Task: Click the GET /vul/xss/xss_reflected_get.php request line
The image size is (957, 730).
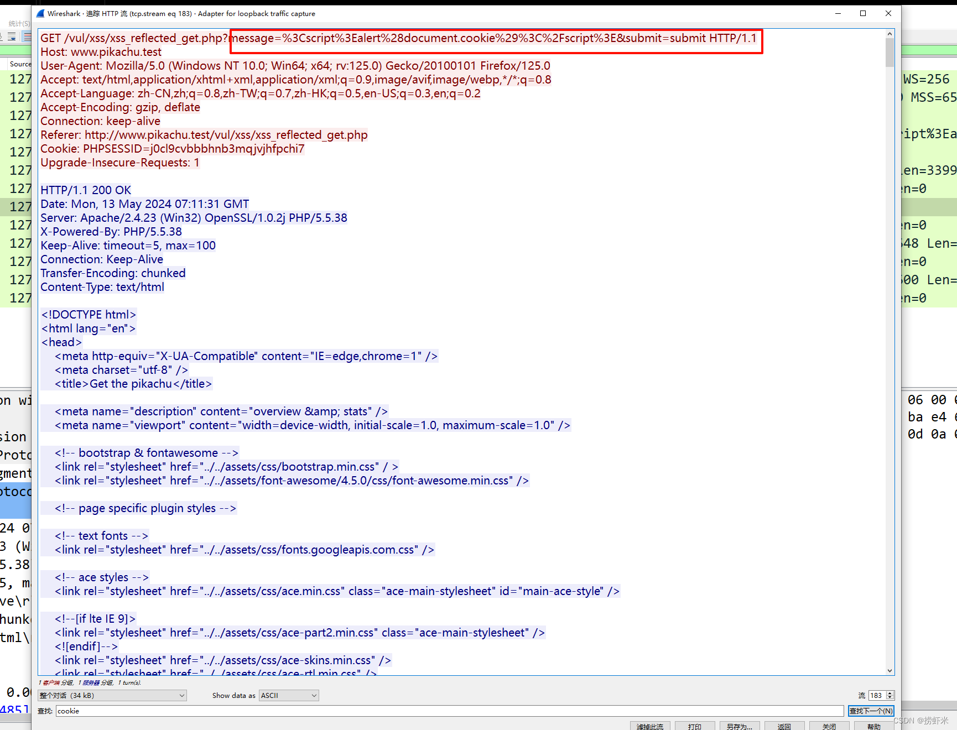Action: [x=398, y=38]
